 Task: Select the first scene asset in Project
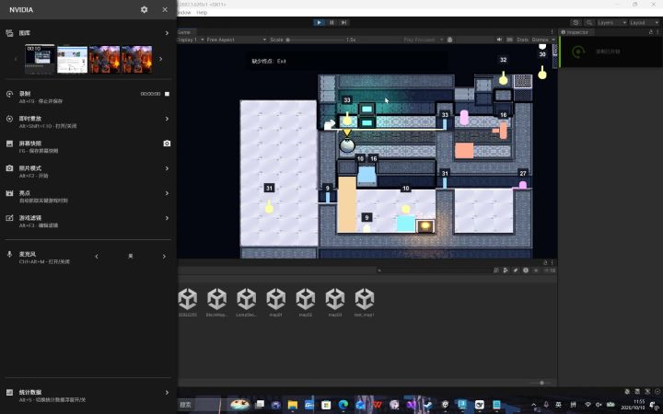point(188,302)
